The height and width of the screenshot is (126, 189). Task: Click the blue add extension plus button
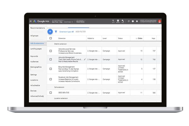[50, 31]
